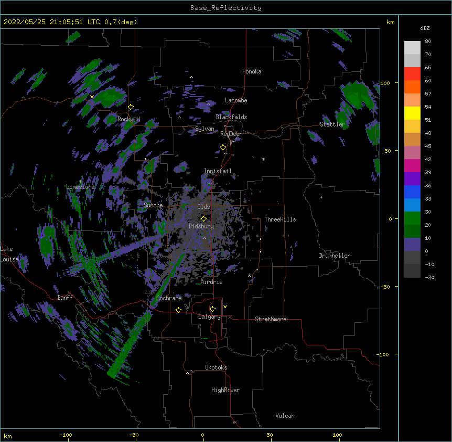Viewport: 452px width, 442px height.
Task: Click the Innisfail city label
Action: pos(218,171)
